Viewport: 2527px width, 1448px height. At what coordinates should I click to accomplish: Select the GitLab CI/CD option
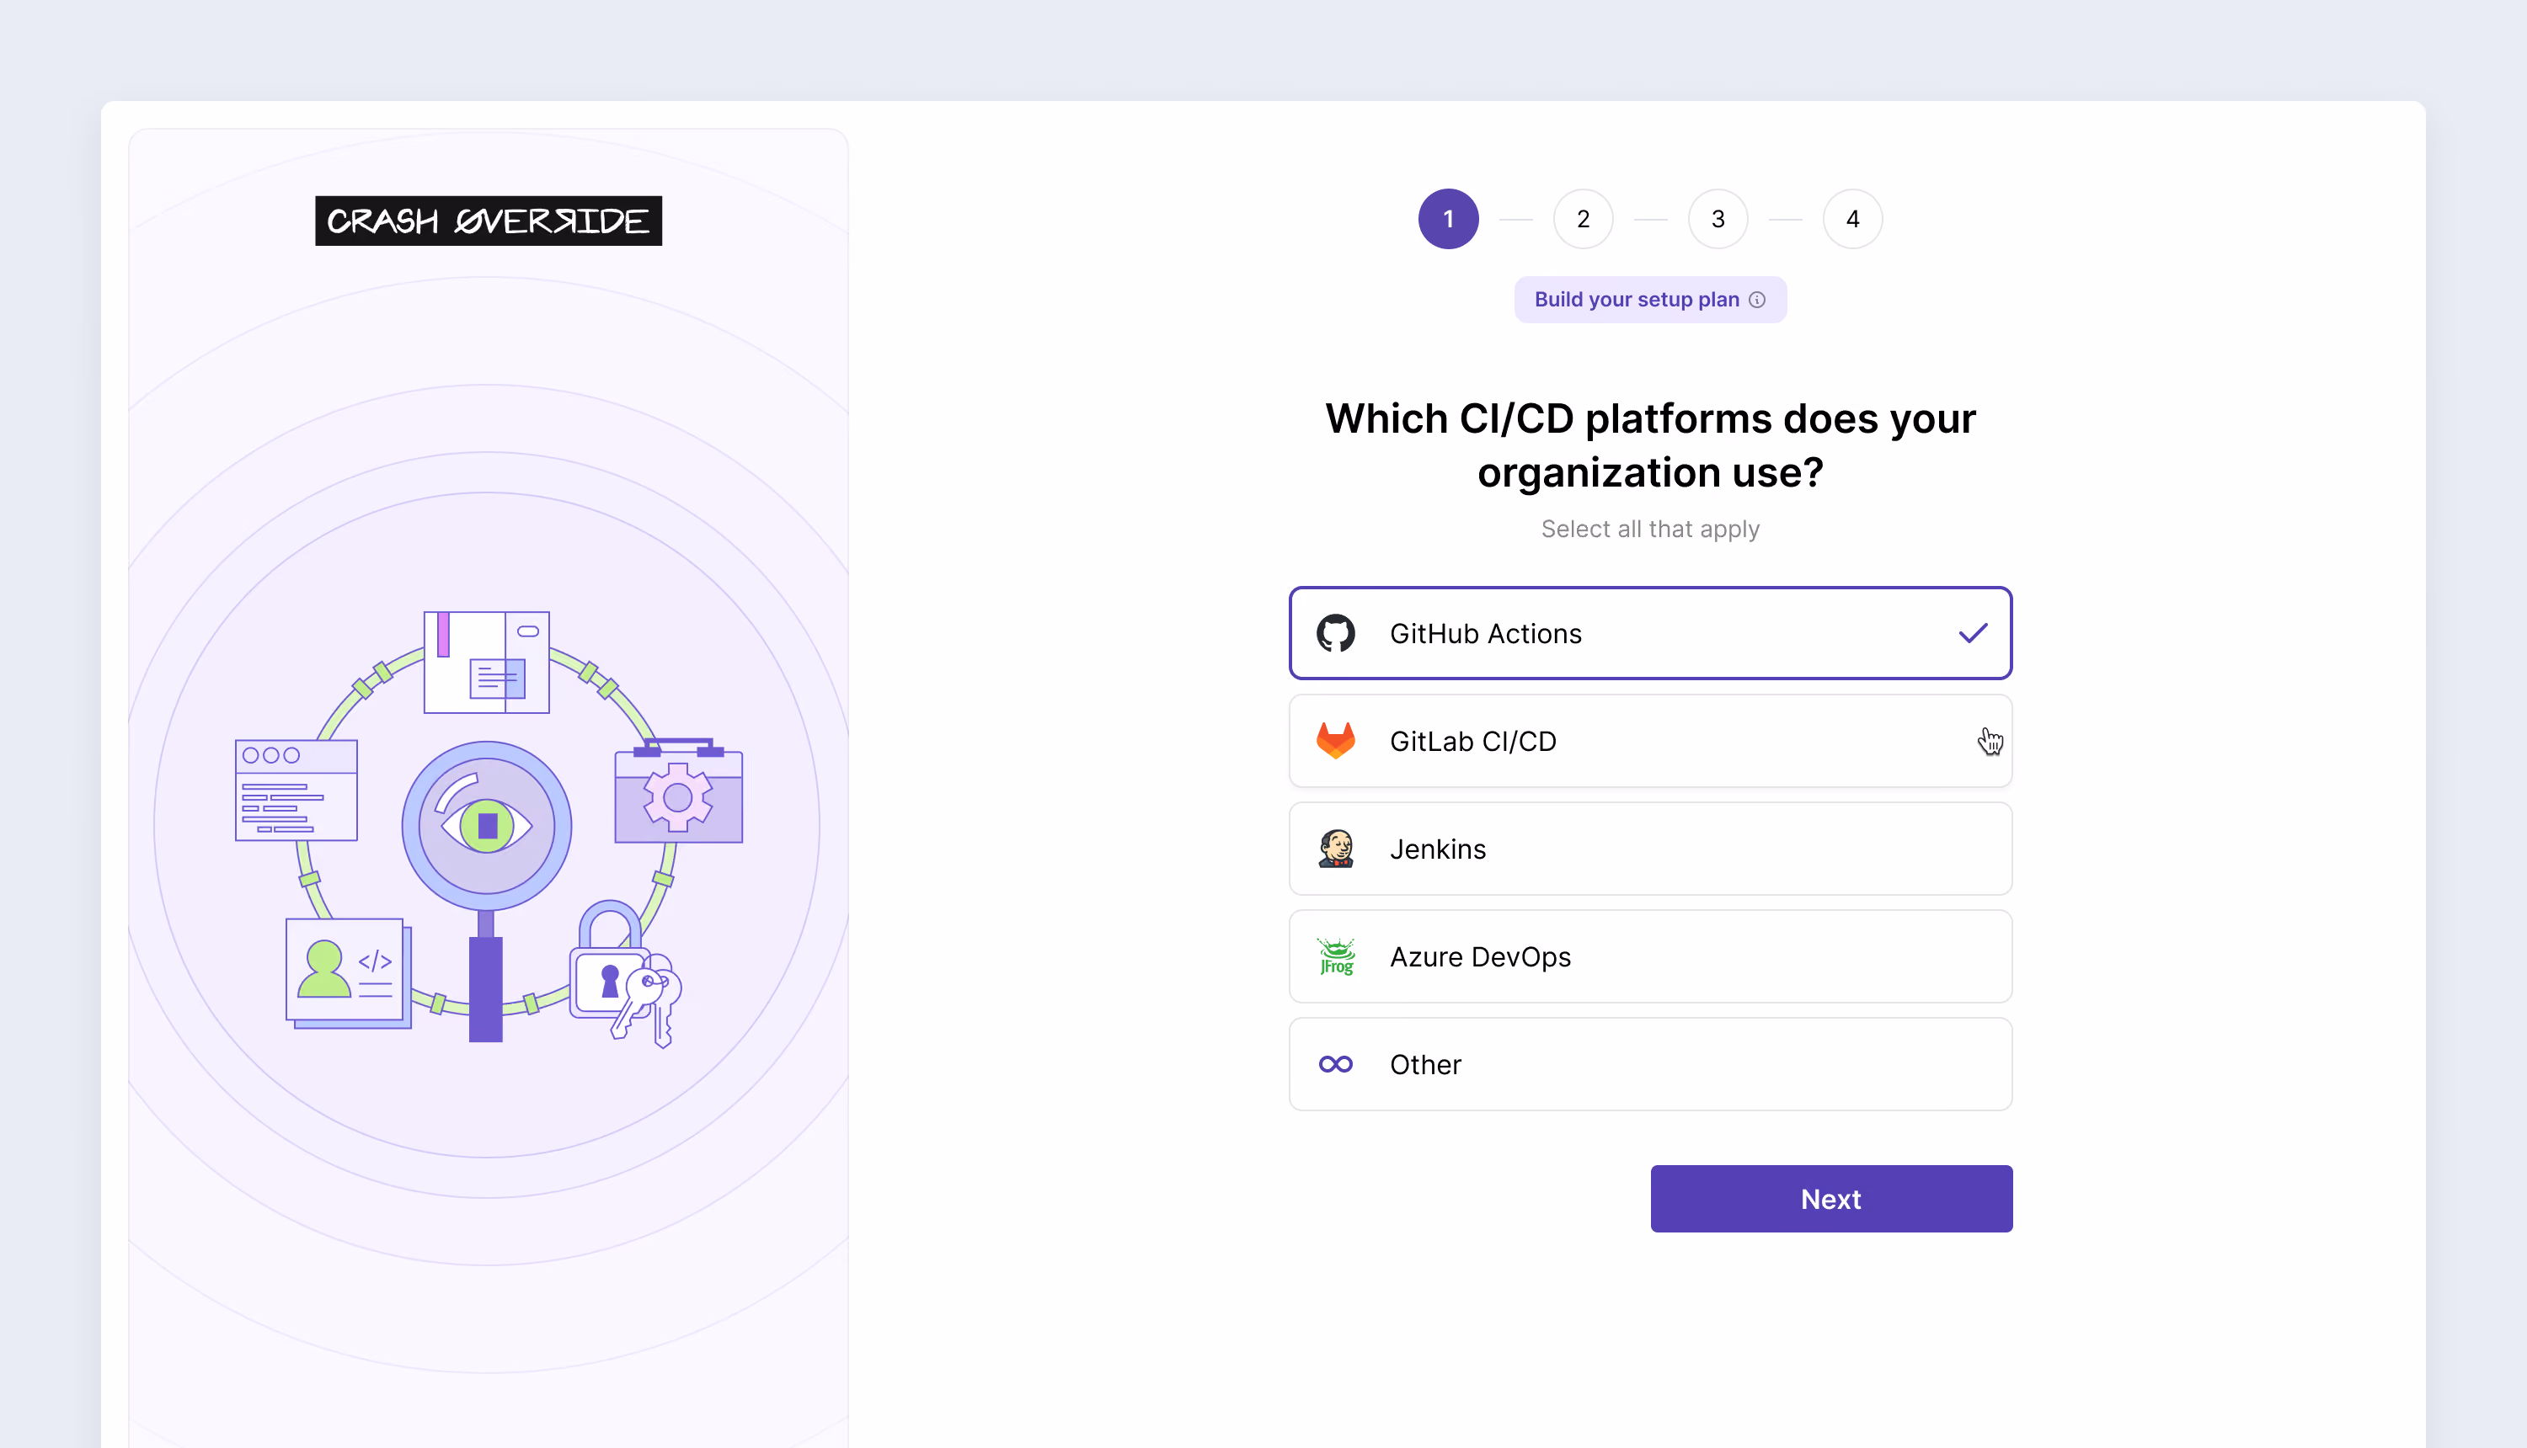pos(1649,740)
